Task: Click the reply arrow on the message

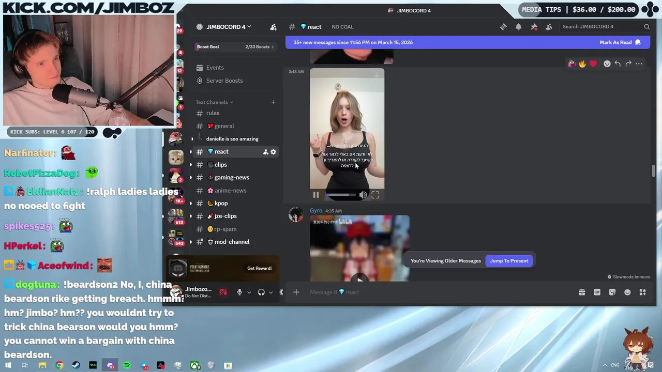Action: click(618, 64)
